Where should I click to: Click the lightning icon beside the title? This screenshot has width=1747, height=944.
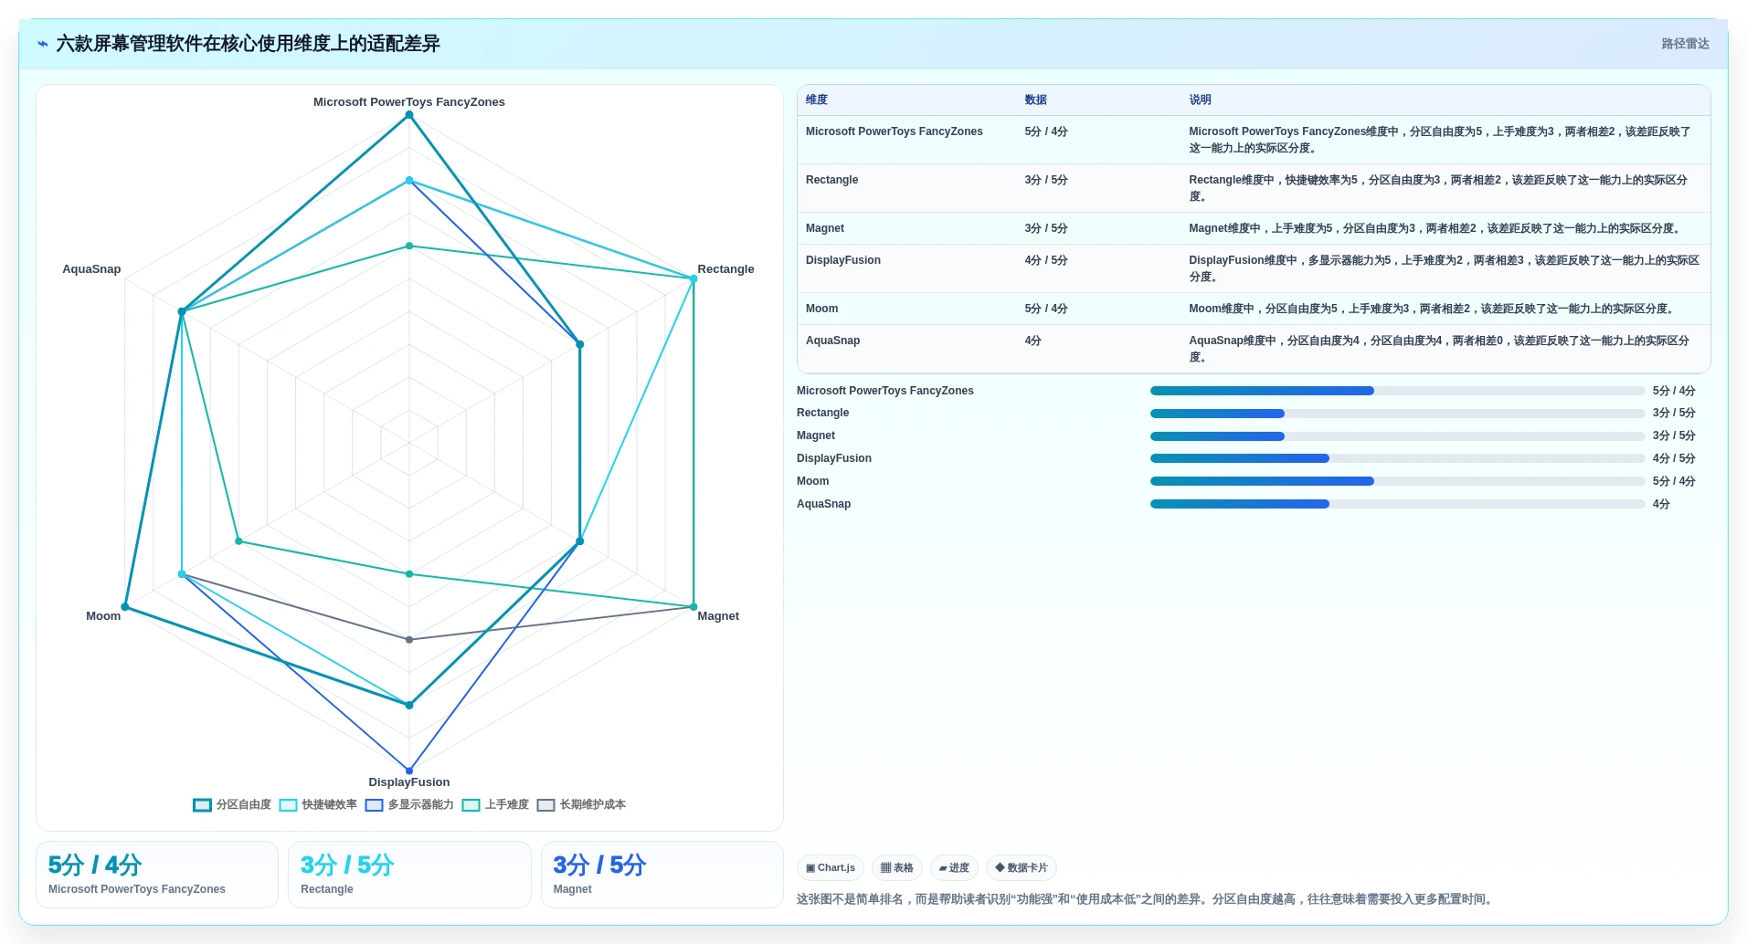43,44
